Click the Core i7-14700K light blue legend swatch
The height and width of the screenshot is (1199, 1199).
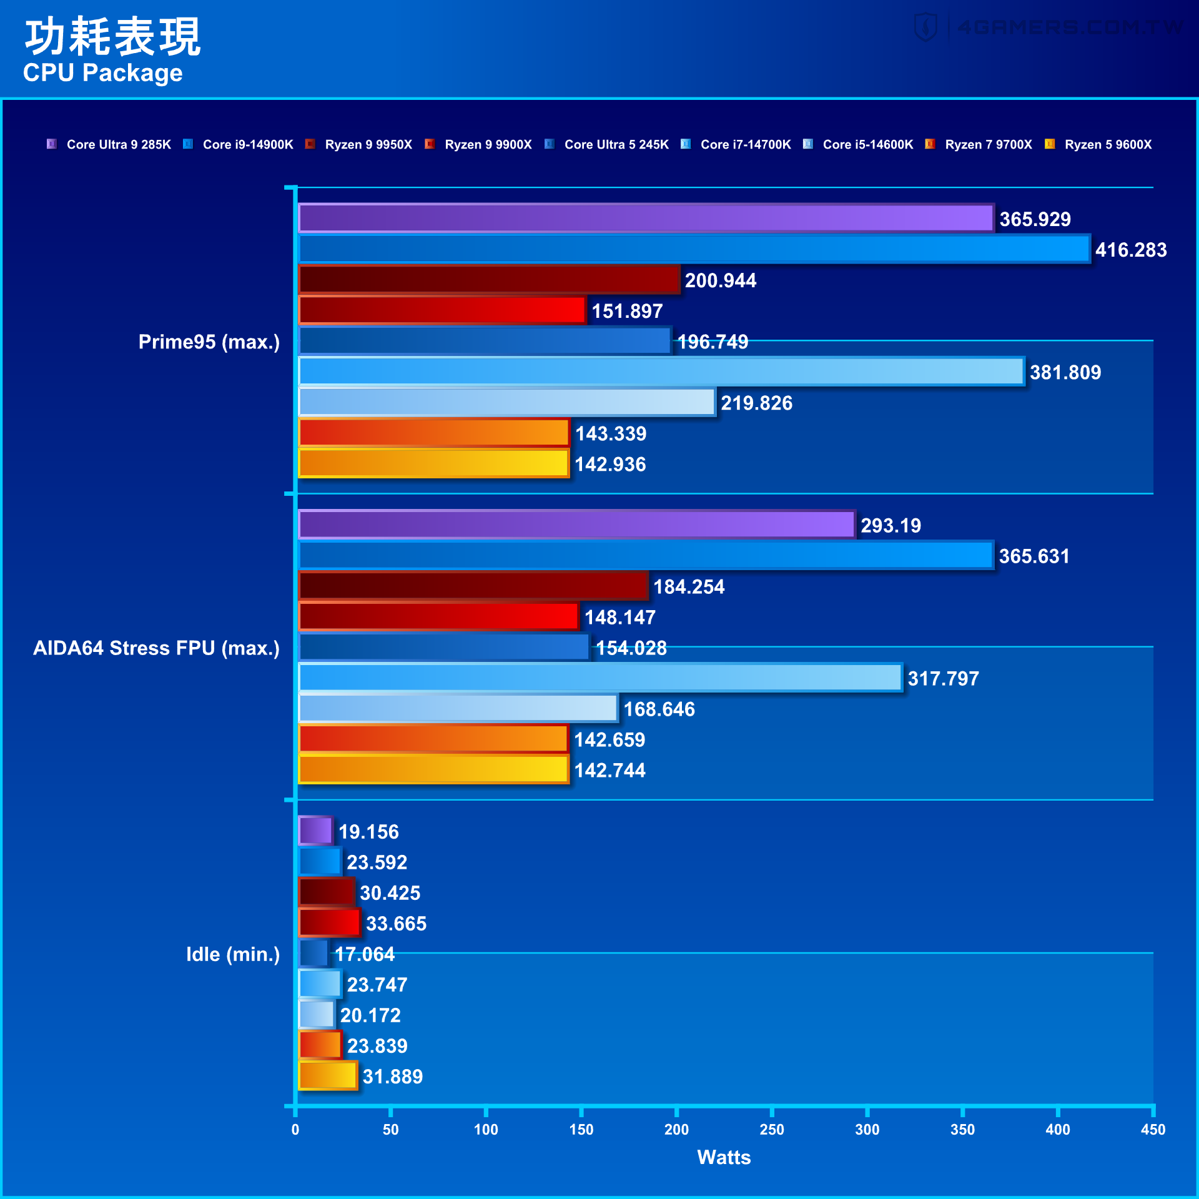click(686, 144)
